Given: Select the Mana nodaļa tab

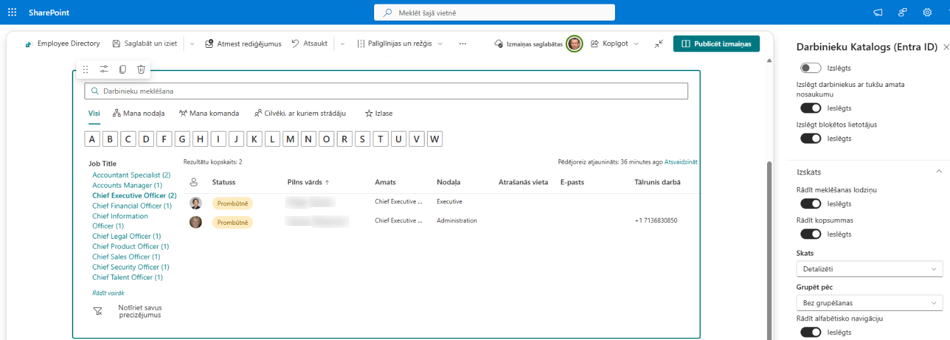Looking at the screenshot, I should [138, 113].
